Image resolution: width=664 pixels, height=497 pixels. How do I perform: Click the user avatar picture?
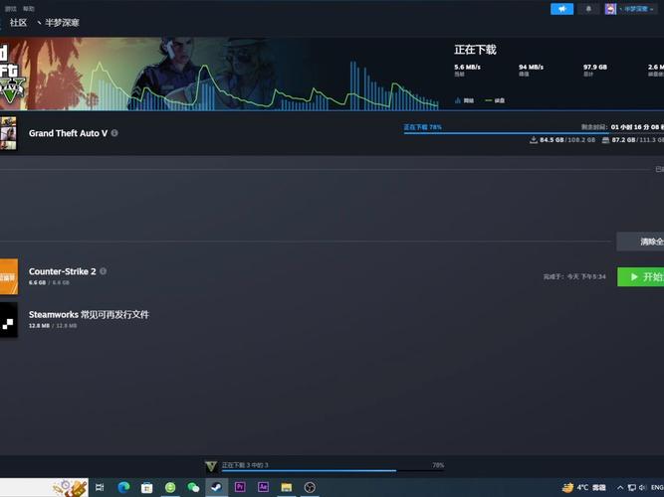[x=610, y=9]
